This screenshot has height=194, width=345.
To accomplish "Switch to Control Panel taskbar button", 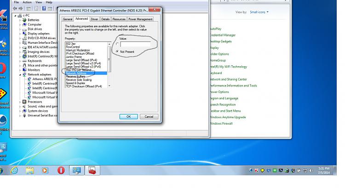I will pos(76,171).
